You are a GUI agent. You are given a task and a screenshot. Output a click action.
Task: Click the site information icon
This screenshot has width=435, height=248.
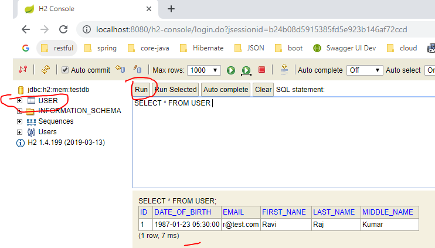coord(87,29)
